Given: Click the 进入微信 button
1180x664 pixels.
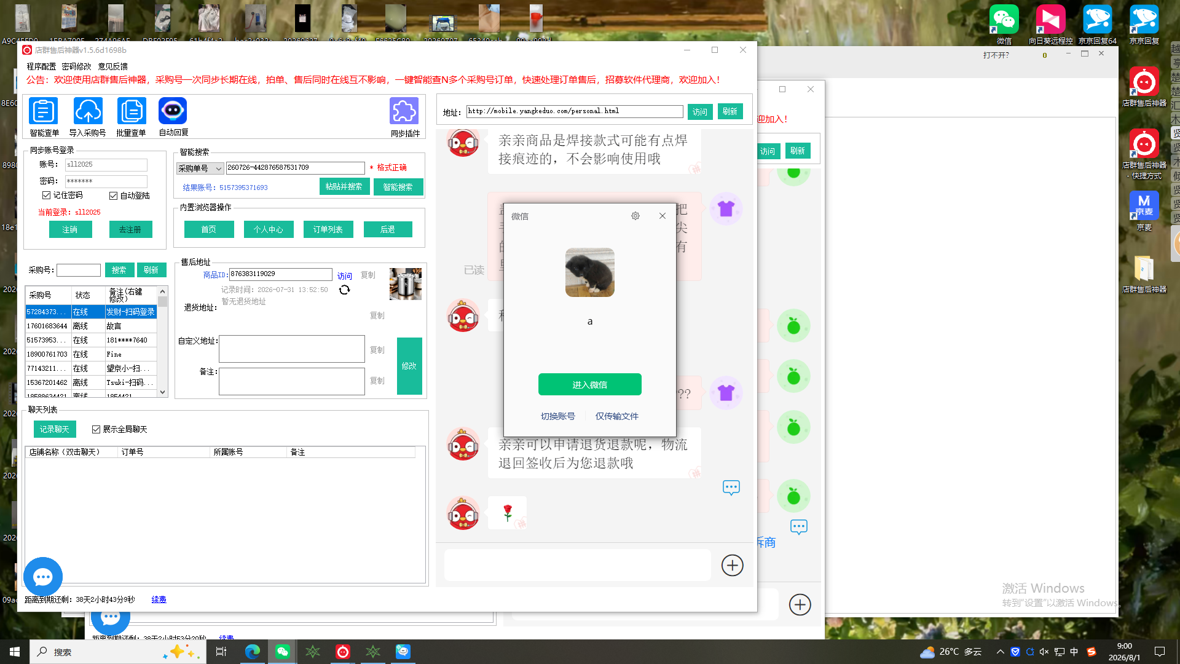Looking at the screenshot, I should coord(590,385).
